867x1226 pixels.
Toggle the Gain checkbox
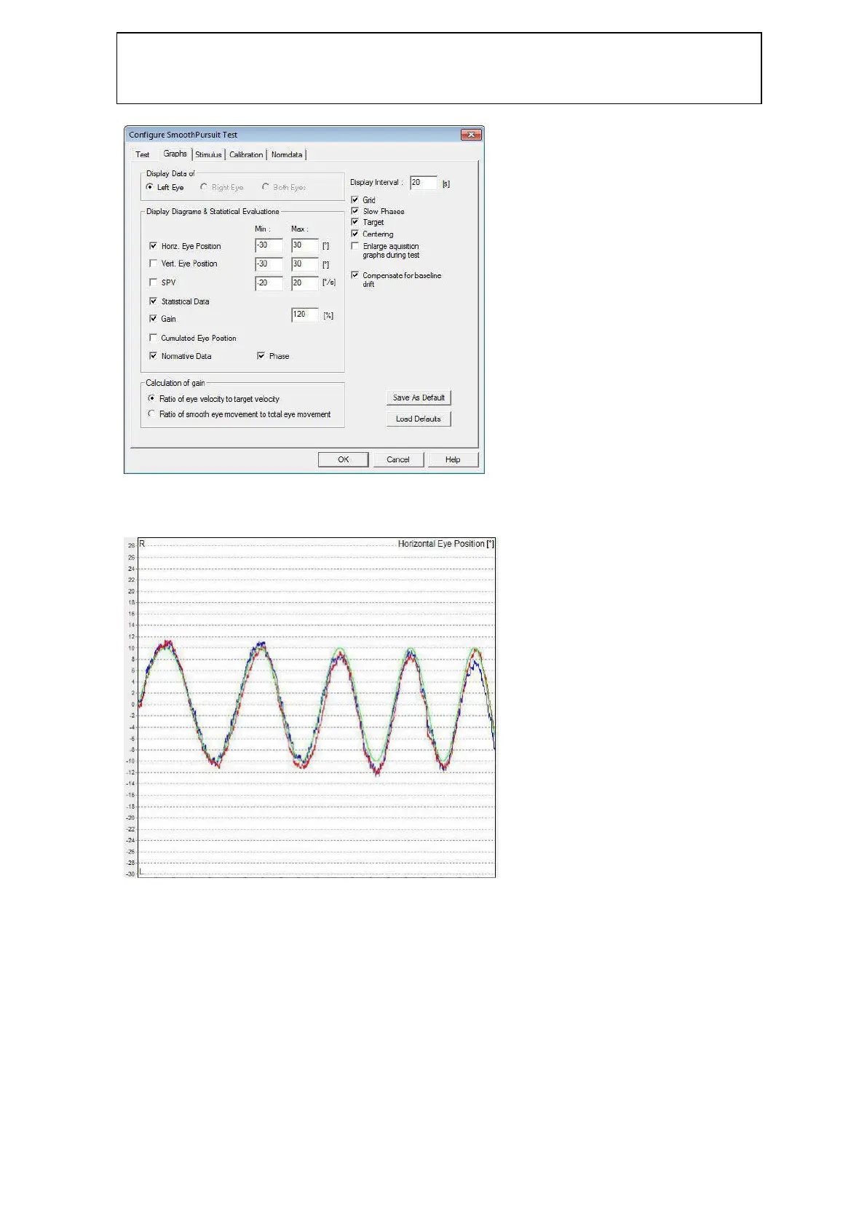(153, 318)
